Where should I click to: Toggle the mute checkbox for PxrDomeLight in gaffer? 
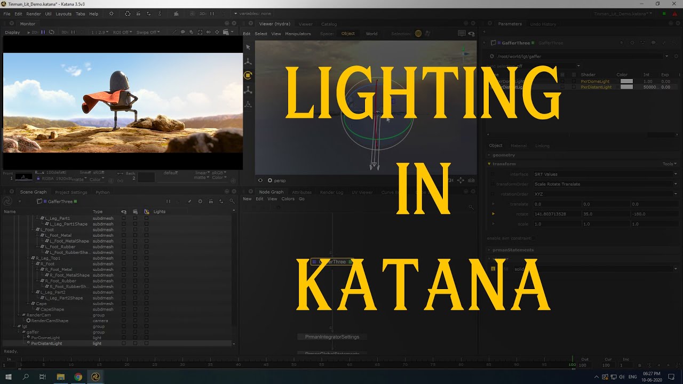562,81
